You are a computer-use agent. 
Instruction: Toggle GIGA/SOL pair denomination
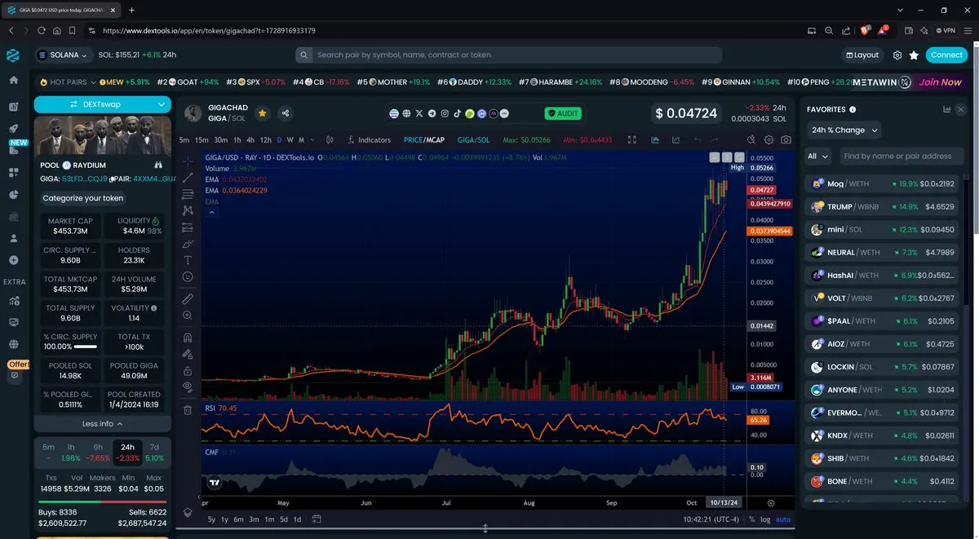tap(473, 139)
